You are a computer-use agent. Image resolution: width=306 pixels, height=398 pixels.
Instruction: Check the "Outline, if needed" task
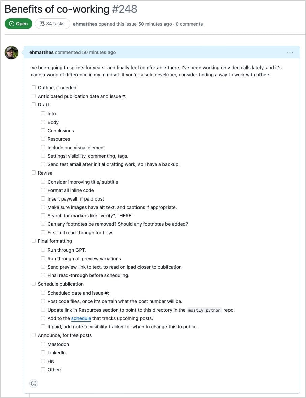33,87
